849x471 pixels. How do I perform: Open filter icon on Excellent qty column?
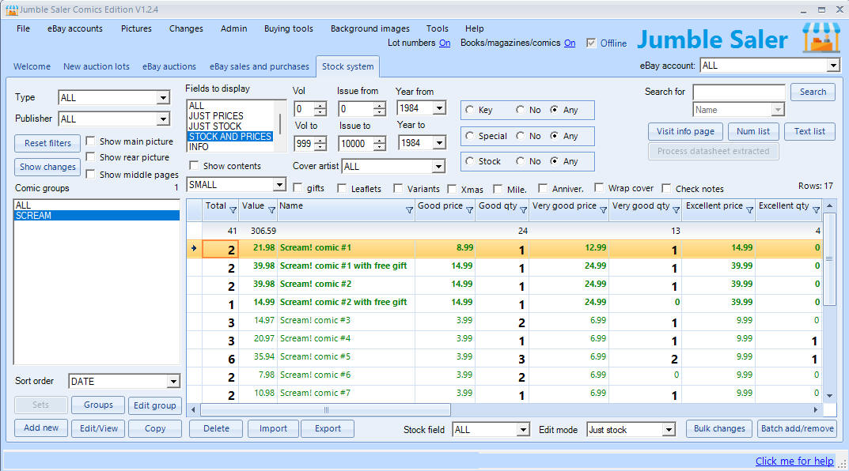pyautogui.click(x=816, y=210)
